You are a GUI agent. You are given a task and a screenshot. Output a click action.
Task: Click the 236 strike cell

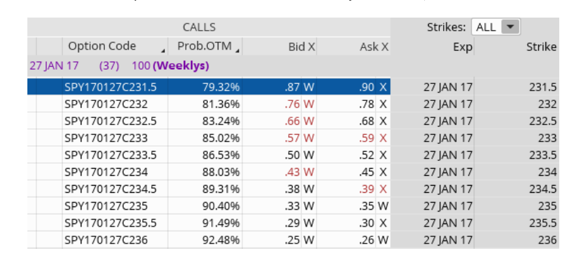point(547,240)
